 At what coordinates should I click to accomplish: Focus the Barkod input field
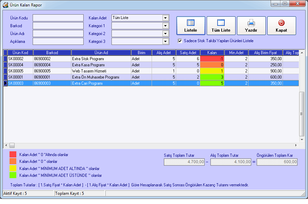click(58, 26)
